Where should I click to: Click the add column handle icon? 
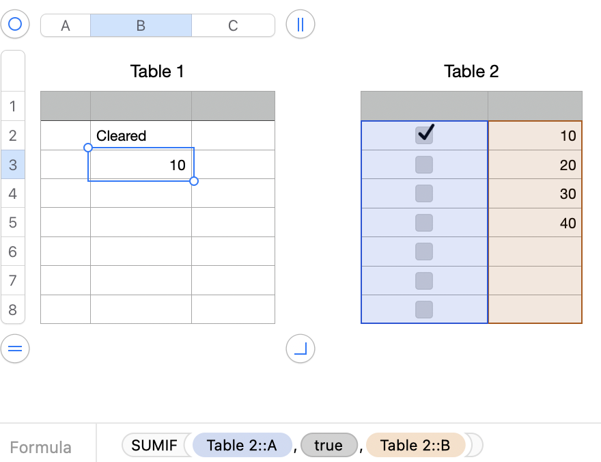tap(300, 25)
